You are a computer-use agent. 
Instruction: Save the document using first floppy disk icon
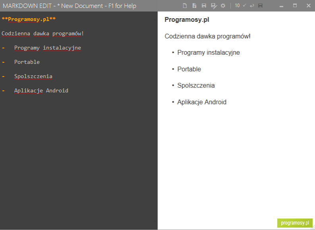point(204,6)
